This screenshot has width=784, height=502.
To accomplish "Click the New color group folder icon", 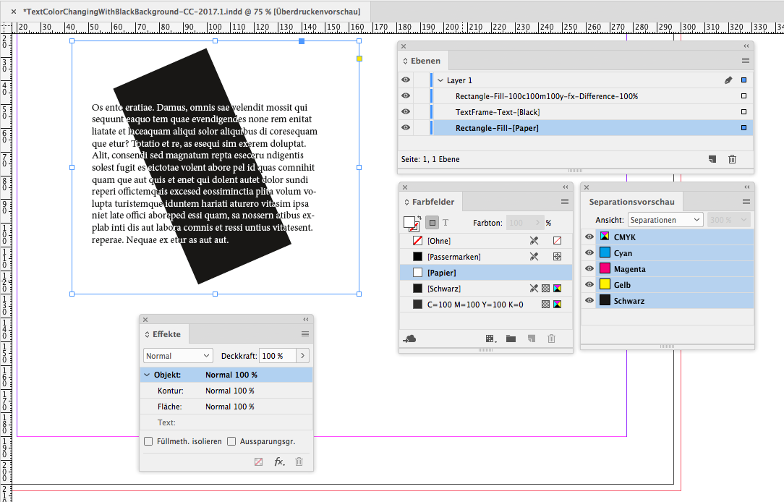I will tap(510, 338).
